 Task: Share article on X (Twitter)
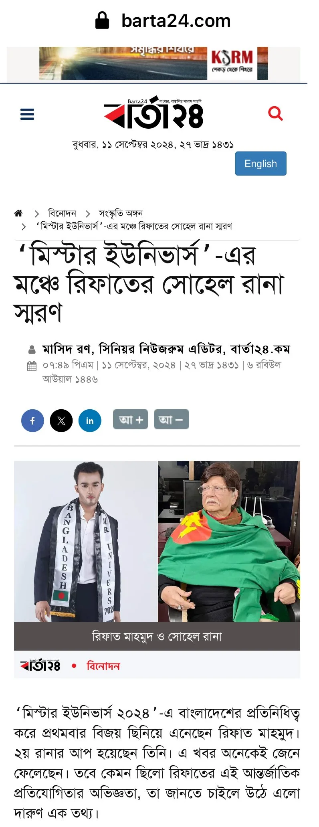(61, 421)
